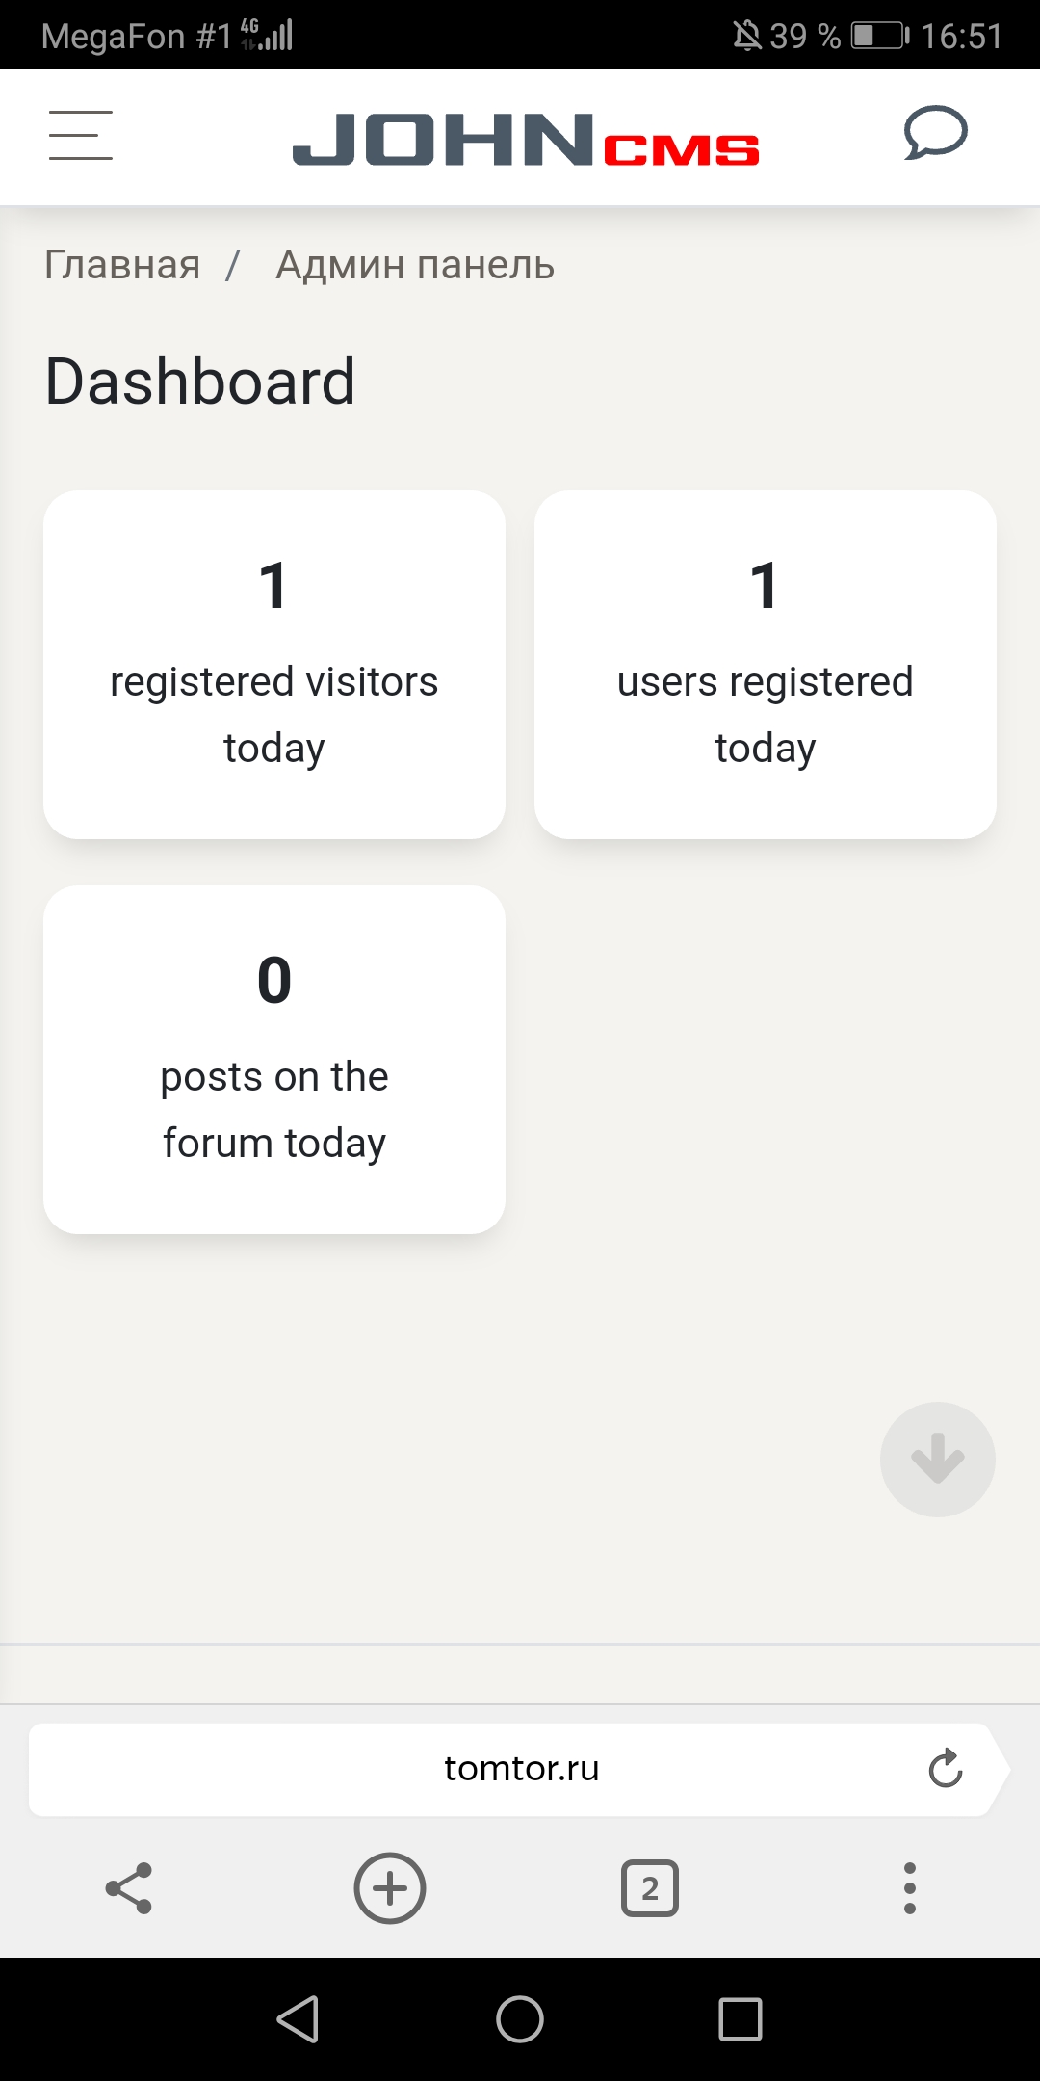Open the tab switcher showing 2 tabs
Screen dimensions: 1040x2081
click(650, 1888)
